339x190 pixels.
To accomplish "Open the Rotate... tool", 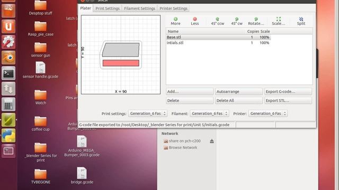I will click(256, 21).
